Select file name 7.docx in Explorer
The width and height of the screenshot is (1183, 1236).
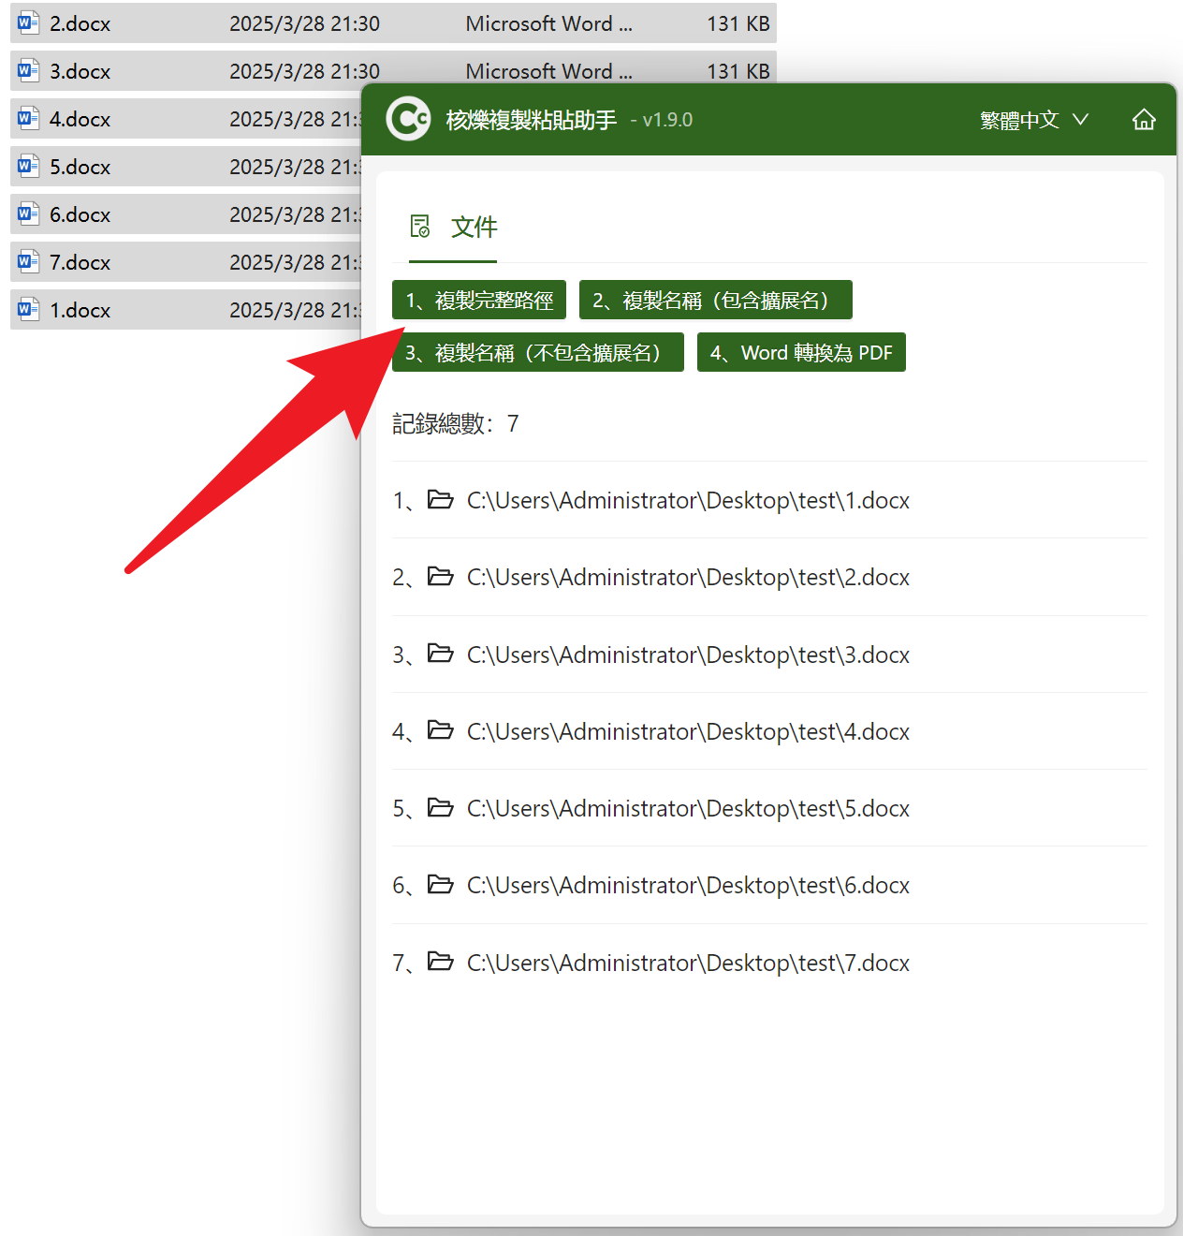(x=80, y=263)
